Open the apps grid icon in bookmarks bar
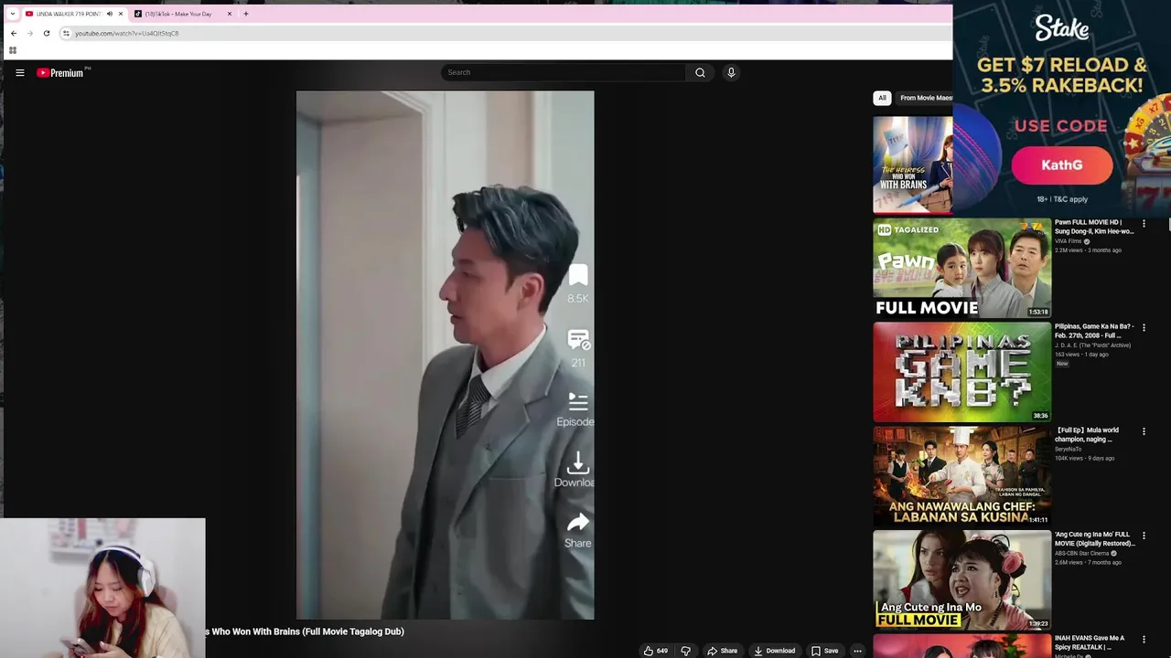 (13, 50)
